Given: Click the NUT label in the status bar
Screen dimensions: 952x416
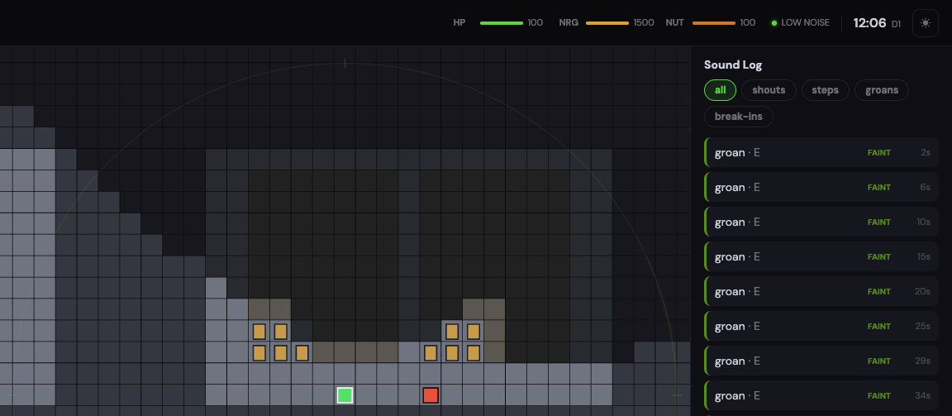Looking at the screenshot, I should click(x=674, y=23).
